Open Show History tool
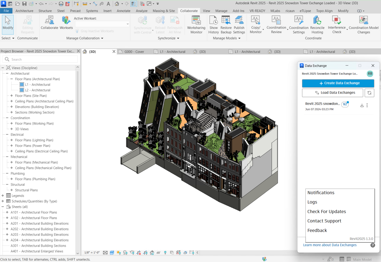The image size is (381, 262). click(x=213, y=21)
